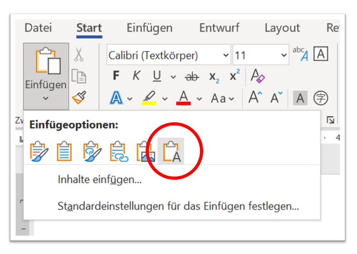Apply the red font color button
The height and width of the screenshot is (254, 357).
point(183,98)
